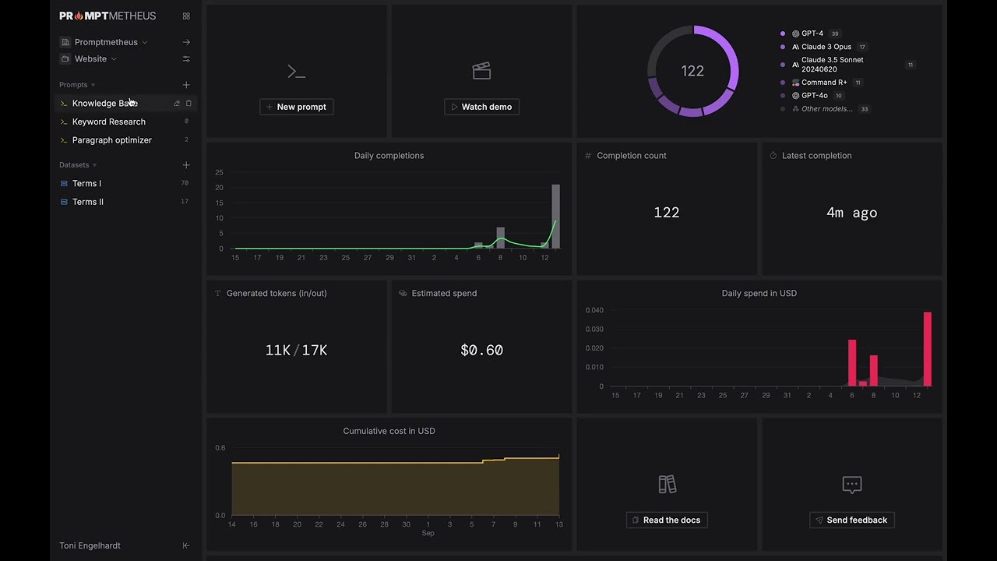This screenshot has height=561, width=997.
Task: Collapse the Datasets section
Action: 94,165
